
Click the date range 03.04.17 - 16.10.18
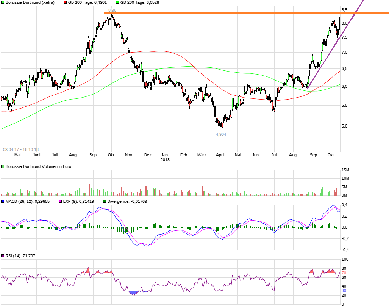click(x=21, y=149)
